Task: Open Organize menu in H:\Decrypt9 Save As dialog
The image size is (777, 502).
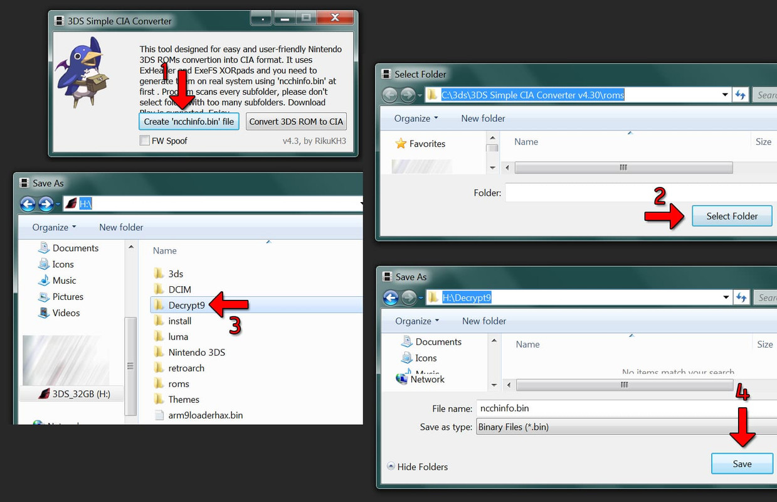Action: 417,321
